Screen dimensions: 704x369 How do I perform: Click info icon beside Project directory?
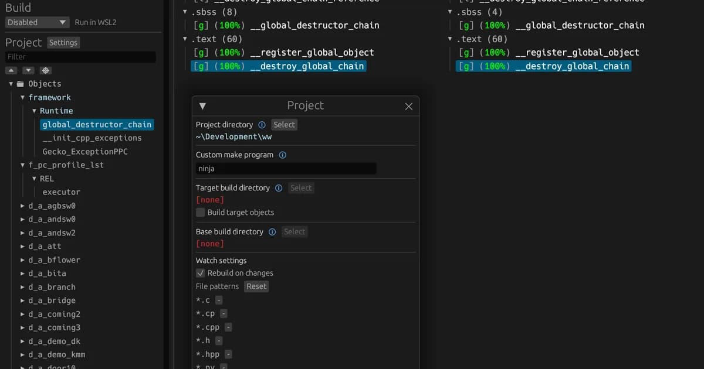tap(262, 125)
